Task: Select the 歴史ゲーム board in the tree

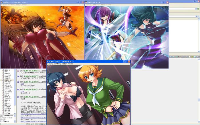Action: [7, 70]
